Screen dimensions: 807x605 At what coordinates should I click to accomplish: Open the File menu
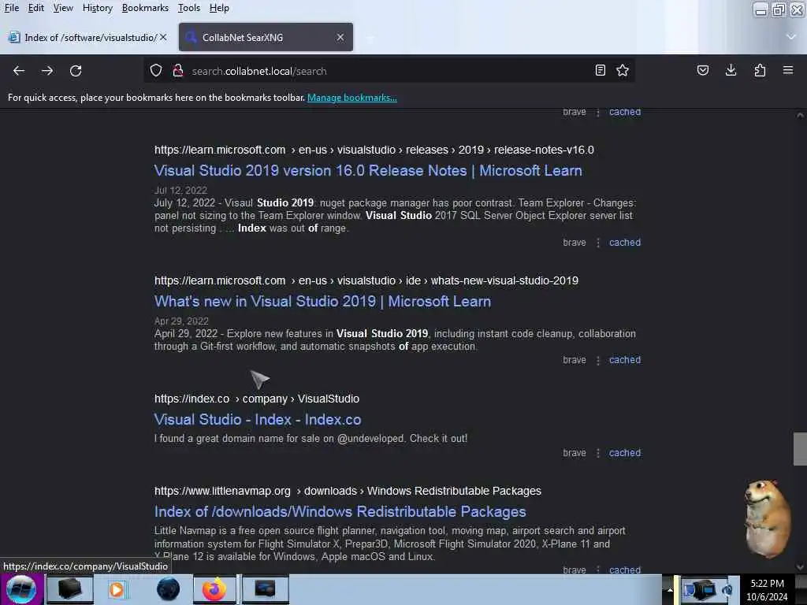12,8
